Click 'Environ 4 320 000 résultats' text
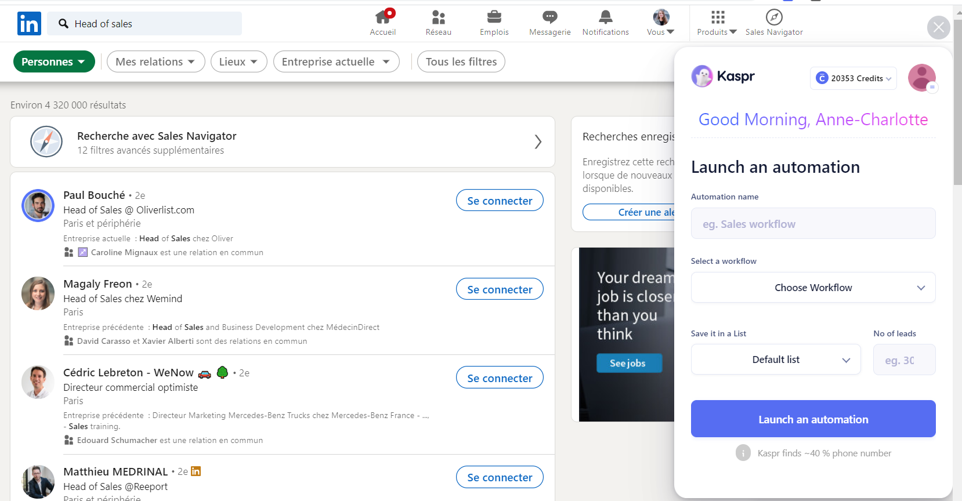The image size is (962, 501). click(68, 105)
